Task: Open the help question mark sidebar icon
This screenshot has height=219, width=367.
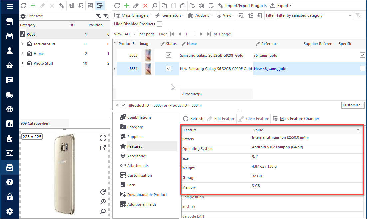Action: pyautogui.click(x=10, y=182)
